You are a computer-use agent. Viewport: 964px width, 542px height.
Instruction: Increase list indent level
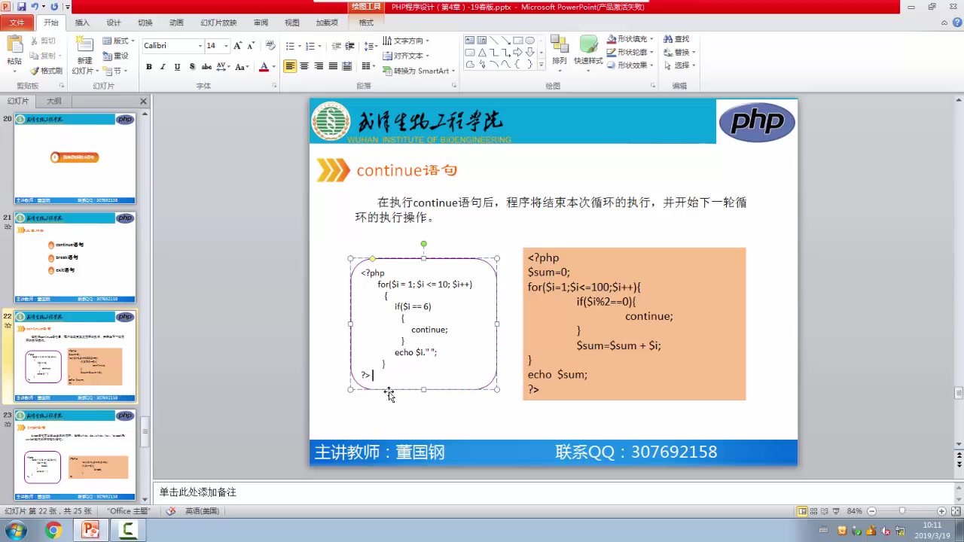(x=349, y=46)
